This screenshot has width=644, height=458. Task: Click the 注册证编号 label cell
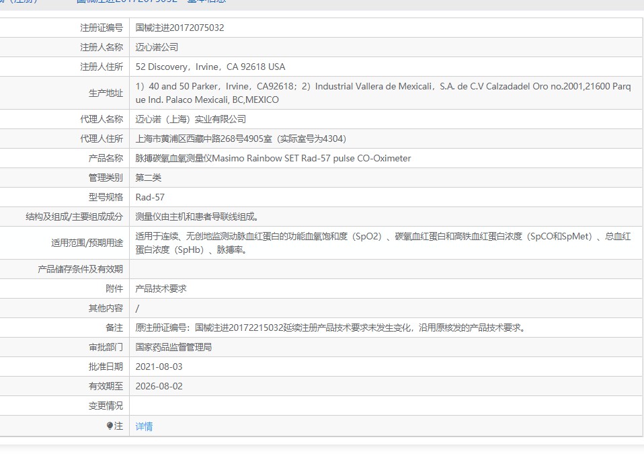[x=102, y=28]
